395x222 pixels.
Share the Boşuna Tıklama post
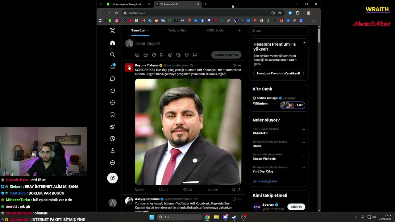[x=239, y=190]
